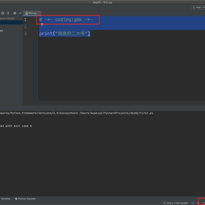
Task: Click the Python Console icon in bottom bar
Action: click(16, 199)
